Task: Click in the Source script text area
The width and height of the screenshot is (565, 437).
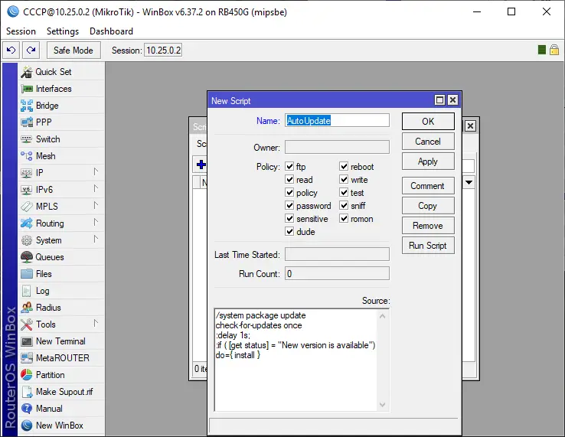Action: [x=296, y=360]
